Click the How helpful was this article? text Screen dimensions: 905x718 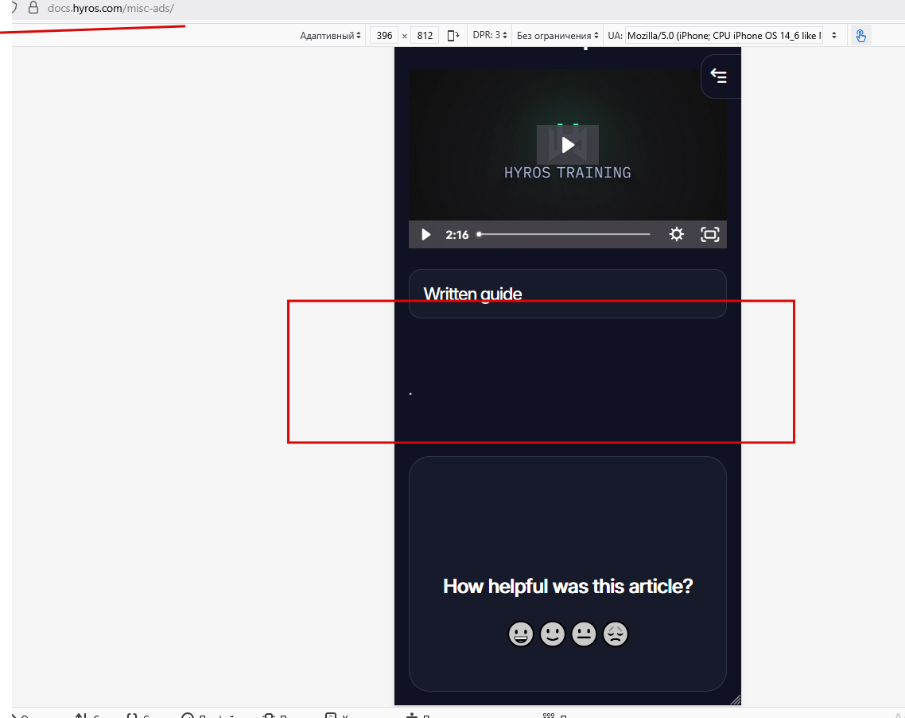567,586
